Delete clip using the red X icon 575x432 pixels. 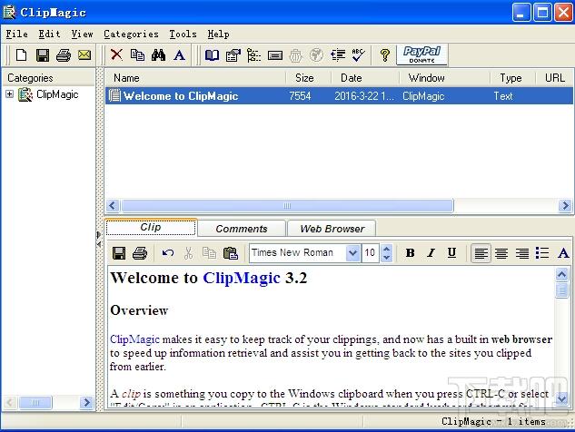point(116,55)
